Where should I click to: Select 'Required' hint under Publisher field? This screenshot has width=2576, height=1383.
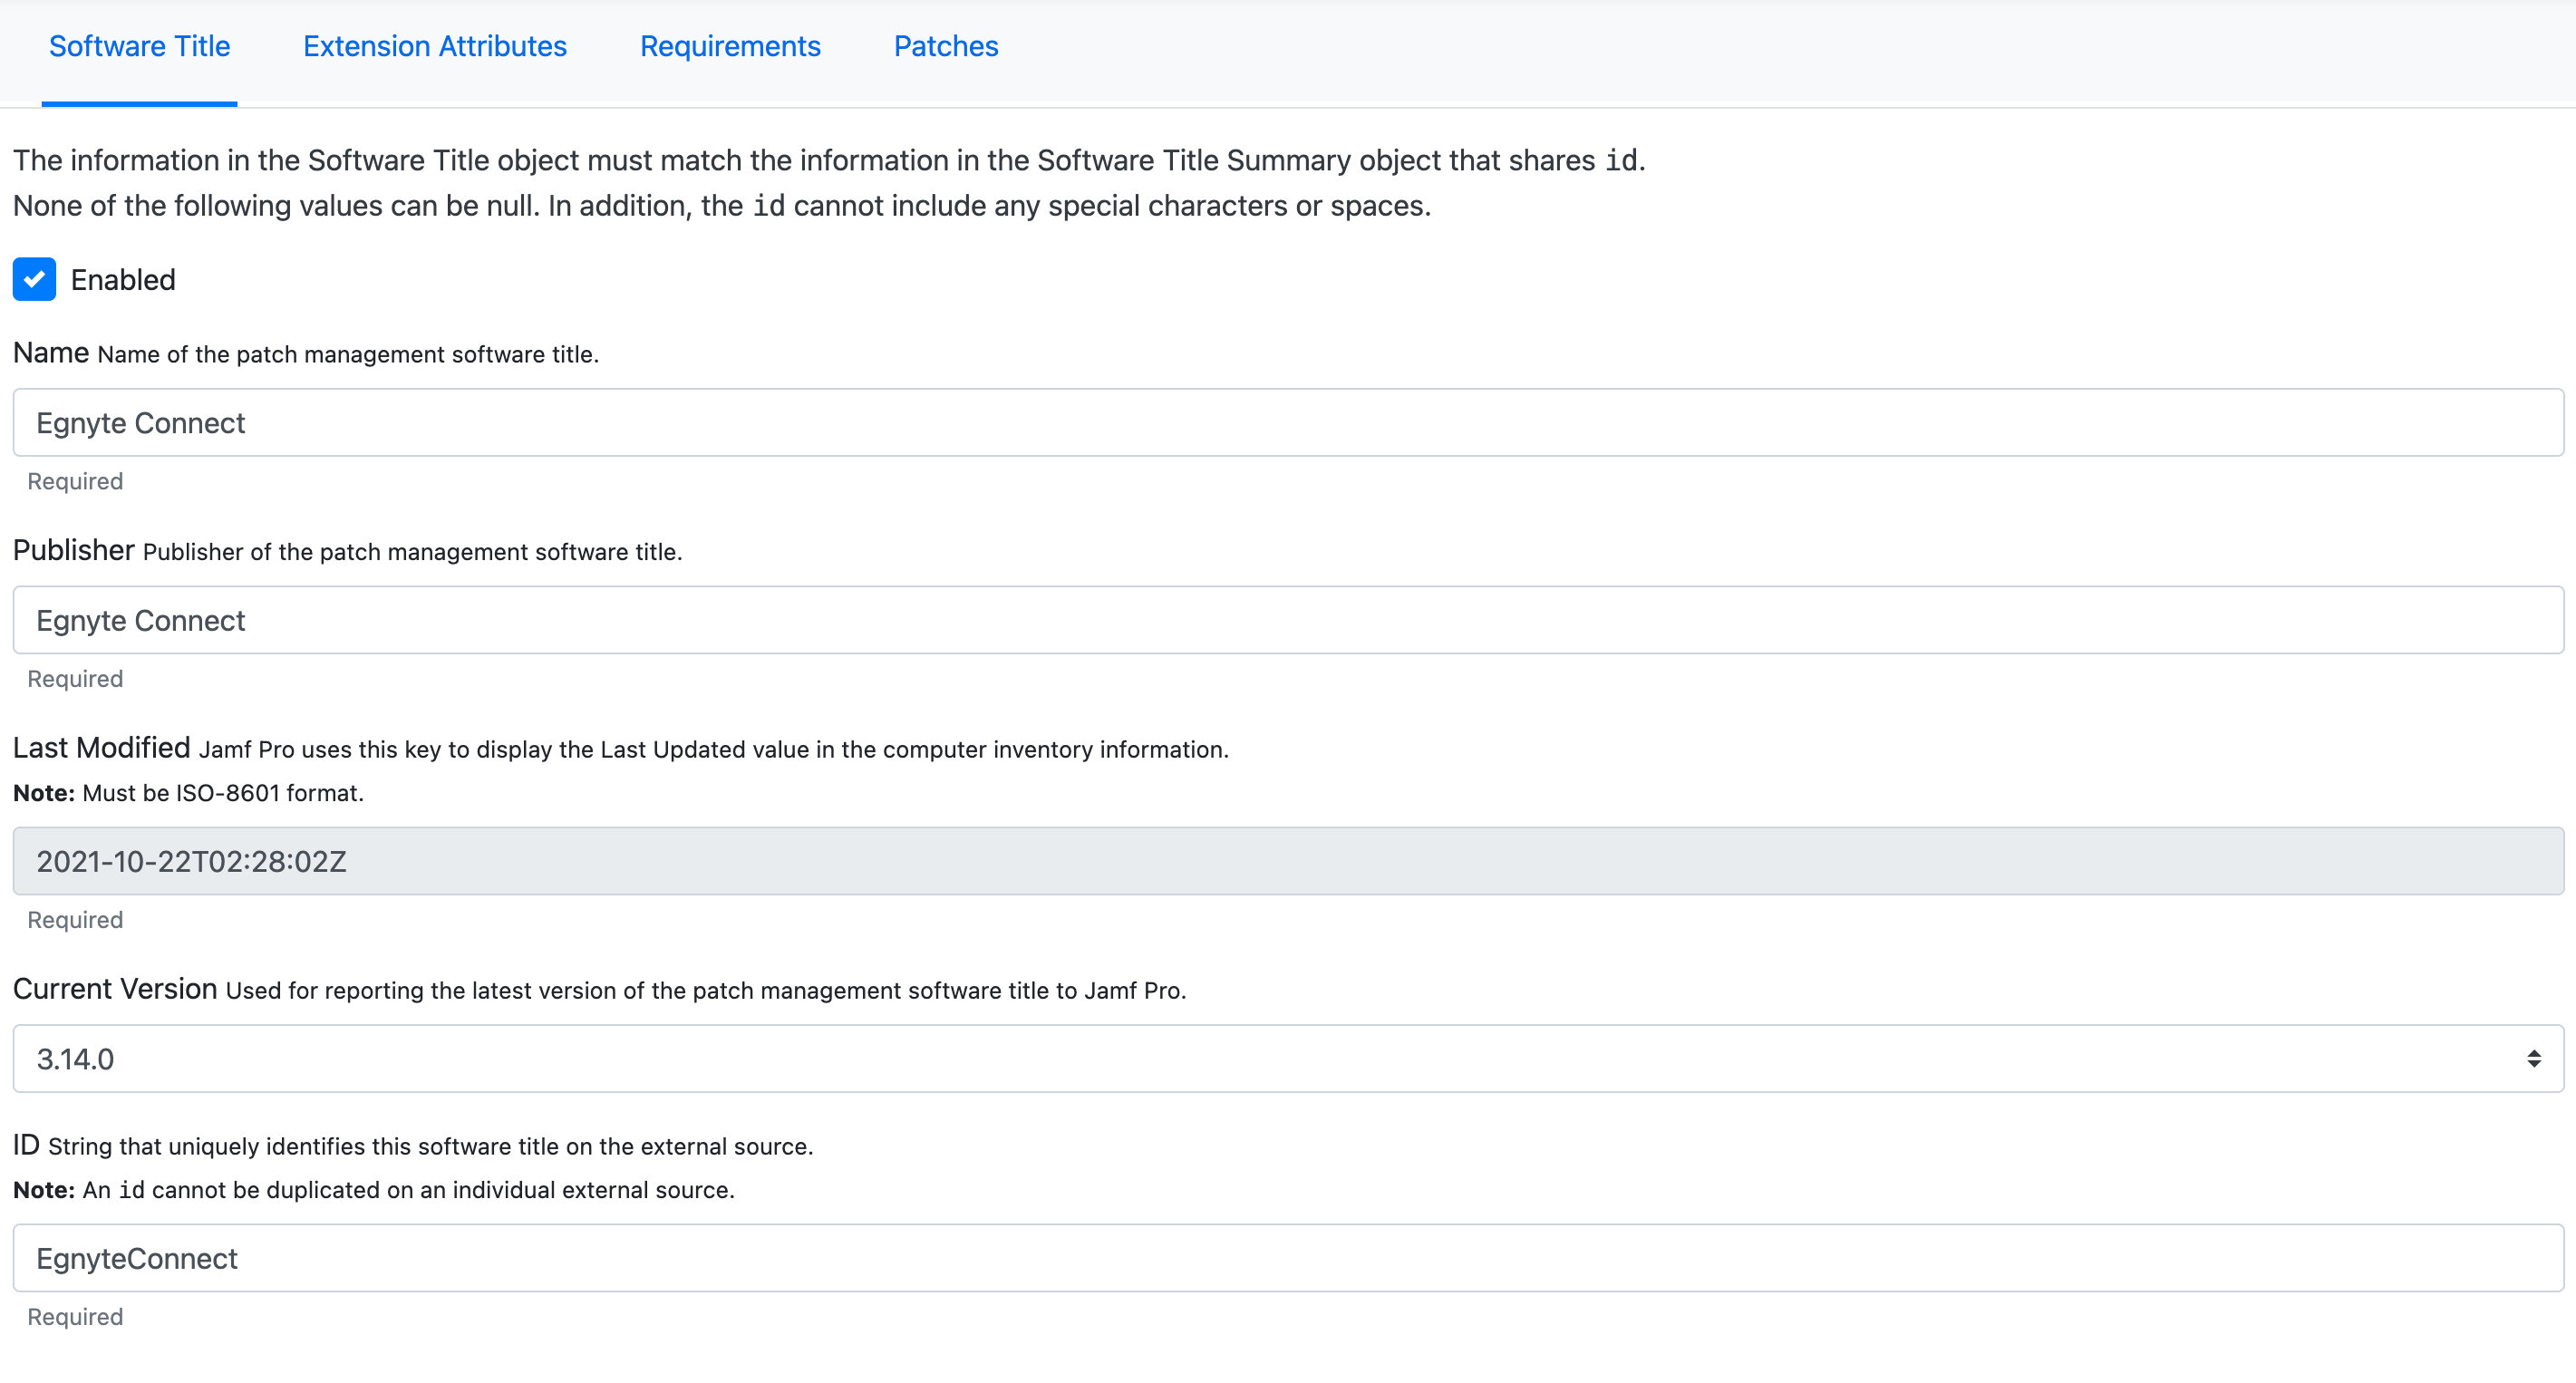[x=75, y=679]
